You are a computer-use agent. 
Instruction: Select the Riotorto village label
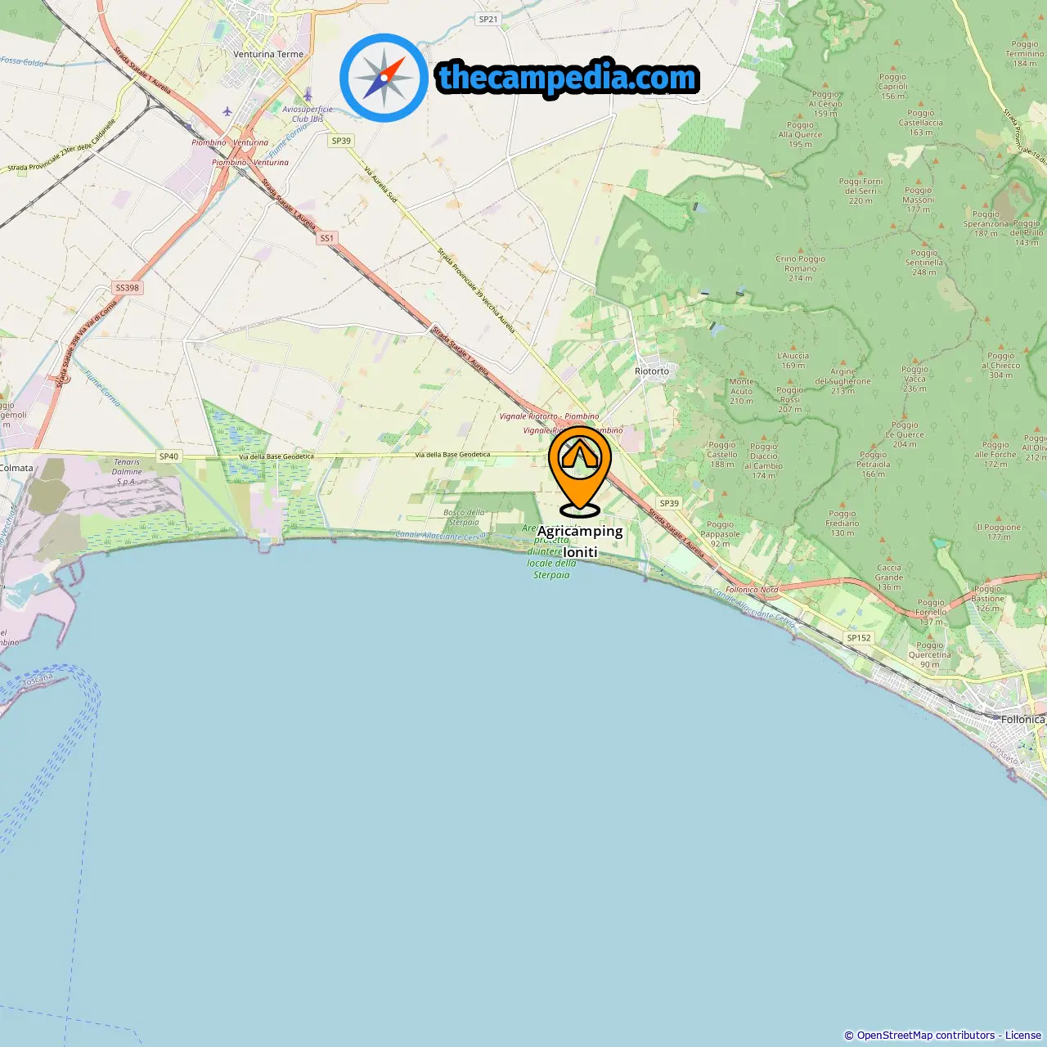[x=652, y=371]
